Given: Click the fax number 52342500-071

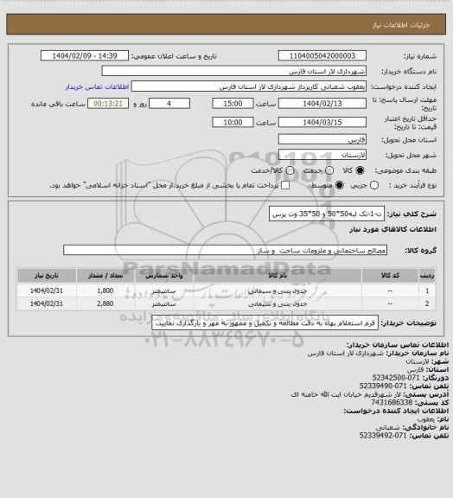Looking at the screenshot, I should point(396,378).
